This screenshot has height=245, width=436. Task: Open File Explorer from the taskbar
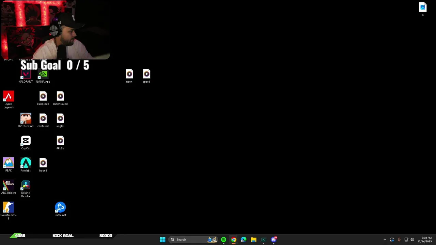(x=253, y=240)
